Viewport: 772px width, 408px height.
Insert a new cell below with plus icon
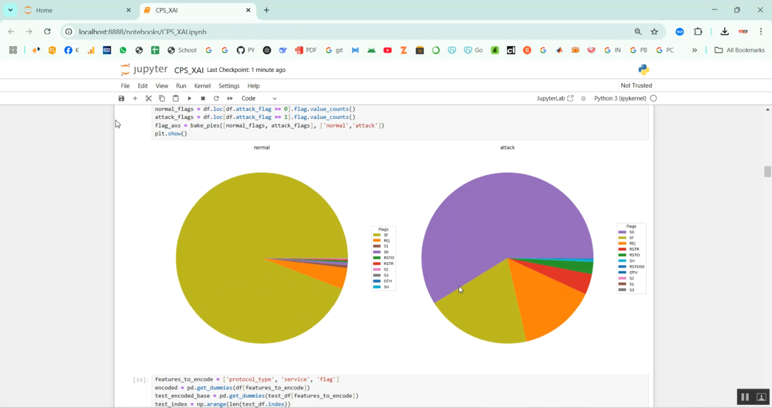[x=135, y=98]
